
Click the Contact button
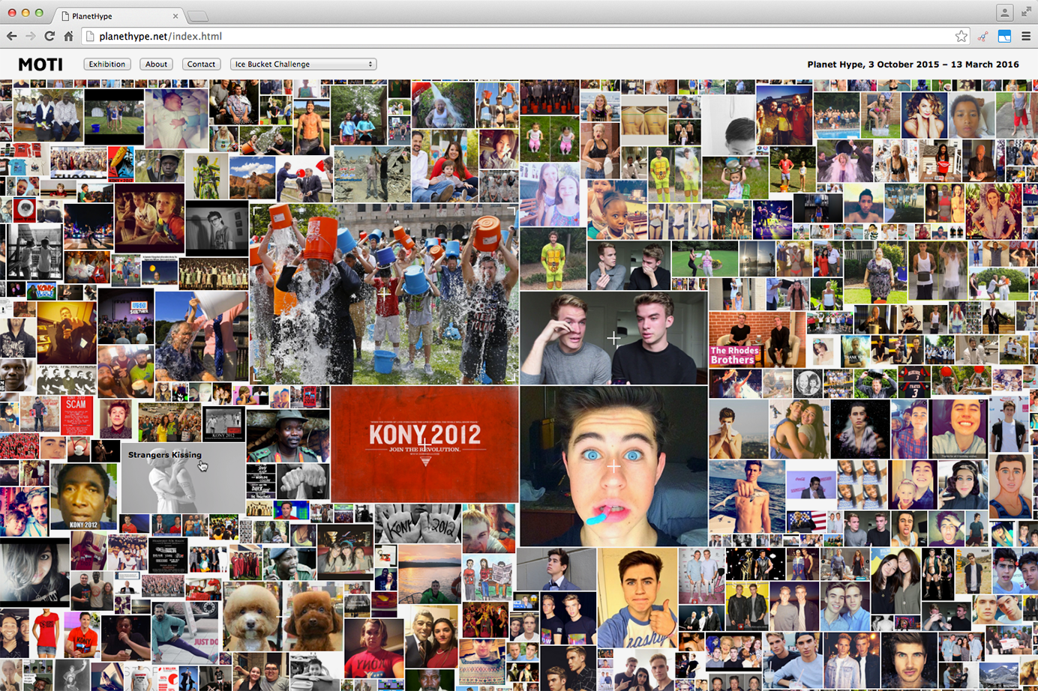click(x=201, y=64)
